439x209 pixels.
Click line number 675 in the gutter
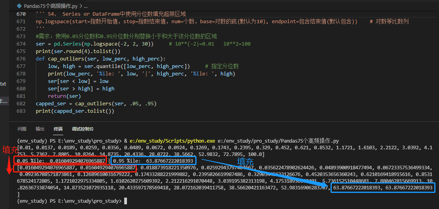(x=21, y=51)
